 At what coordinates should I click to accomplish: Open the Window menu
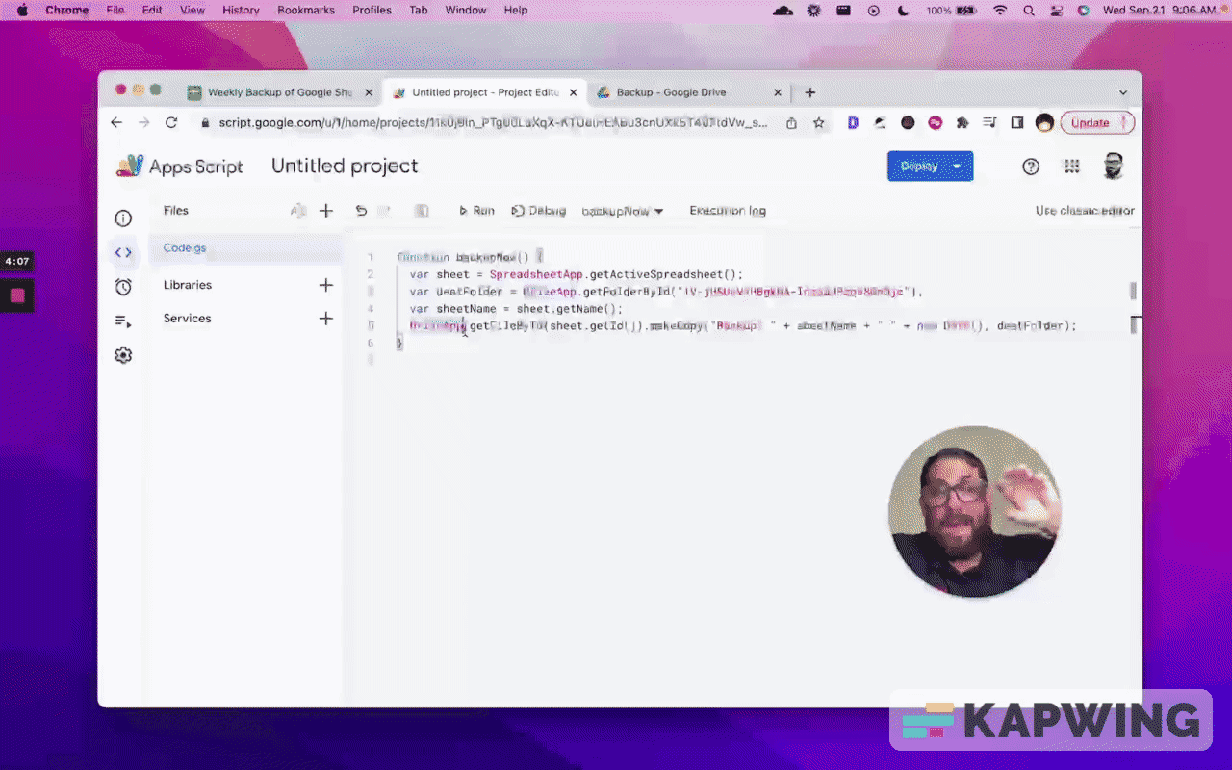(466, 10)
